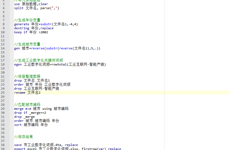Image resolution: width=229 pixels, height=150 pixels.
Task: Place cursor in 'rename 文件名2' line
Action: point(27,93)
